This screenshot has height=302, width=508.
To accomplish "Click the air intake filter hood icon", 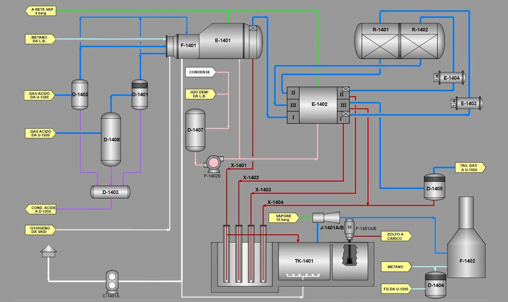I will pos(48,251).
